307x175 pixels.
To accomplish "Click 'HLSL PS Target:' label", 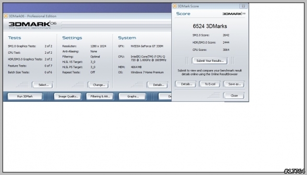I will click(x=72, y=67).
